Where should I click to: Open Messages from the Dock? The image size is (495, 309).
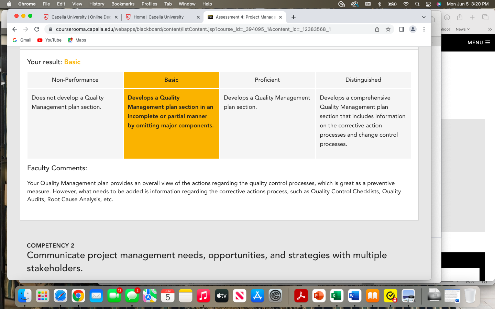(132, 296)
